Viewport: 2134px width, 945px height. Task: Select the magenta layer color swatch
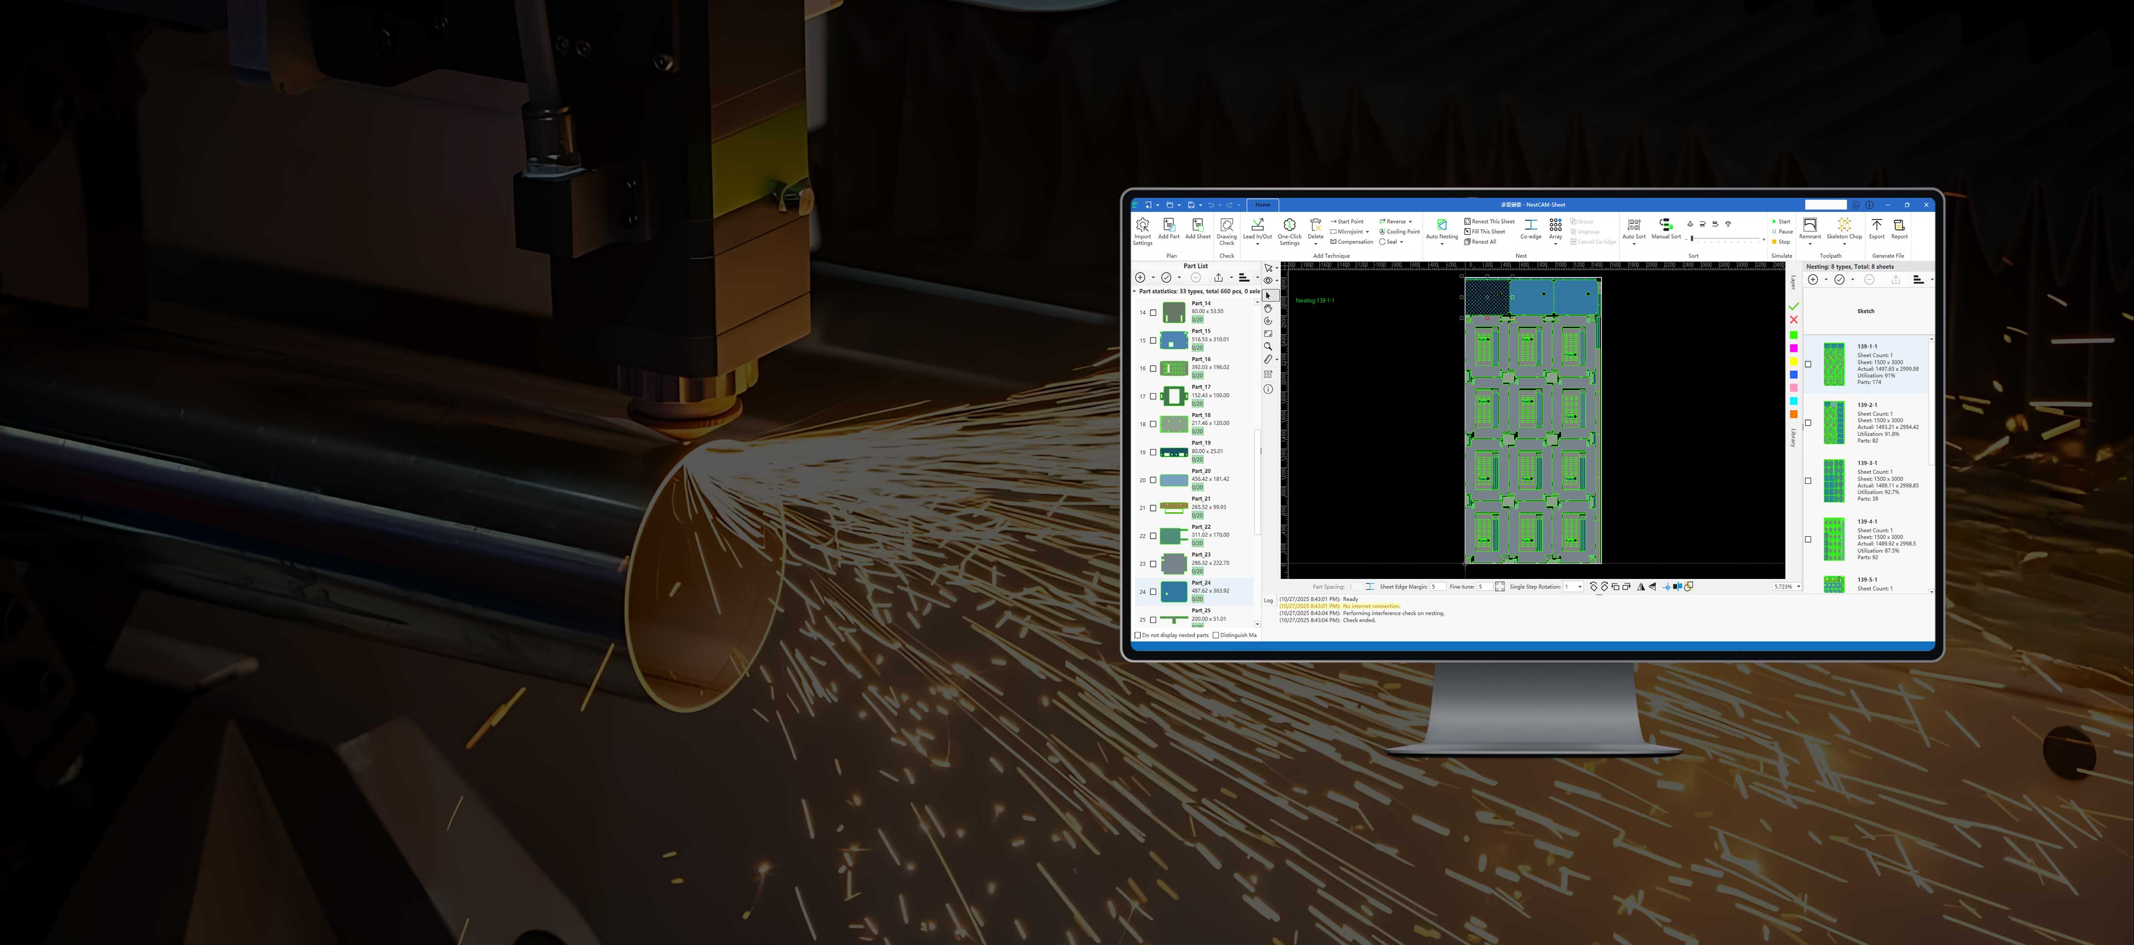(x=1794, y=348)
